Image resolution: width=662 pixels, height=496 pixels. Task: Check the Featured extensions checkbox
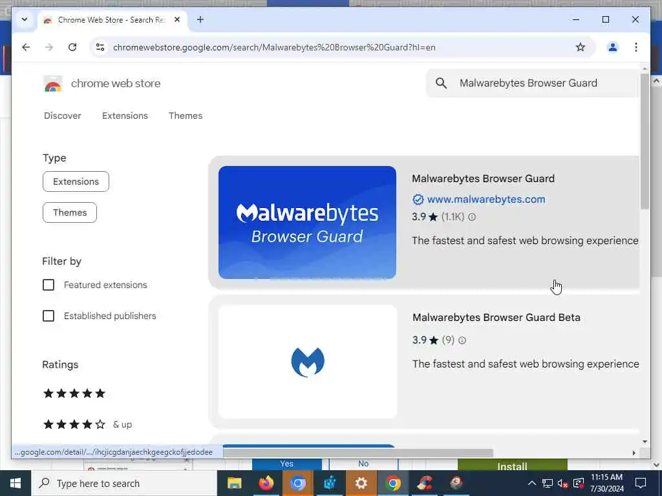[48, 285]
